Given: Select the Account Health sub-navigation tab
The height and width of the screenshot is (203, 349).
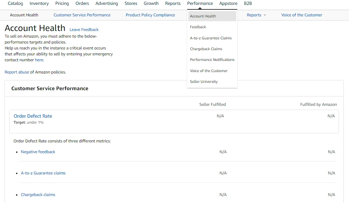Looking at the screenshot, I should (x=24, y=15).
